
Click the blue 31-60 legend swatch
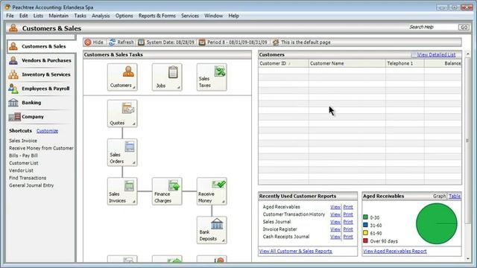tap(365, 225)
